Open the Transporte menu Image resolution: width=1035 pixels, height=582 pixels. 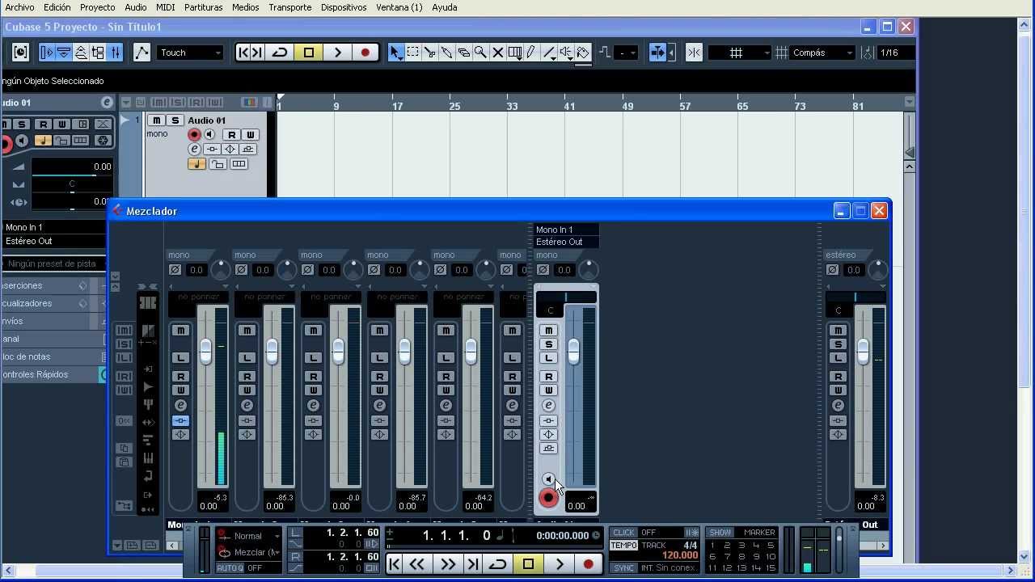[x=289, y=7]
